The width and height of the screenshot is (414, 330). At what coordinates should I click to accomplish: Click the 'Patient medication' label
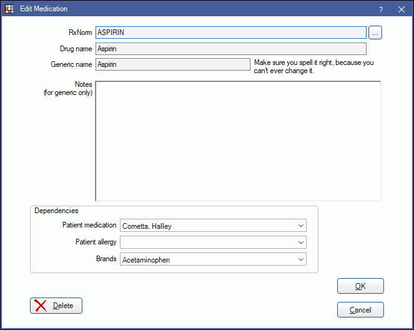point(89,225)
